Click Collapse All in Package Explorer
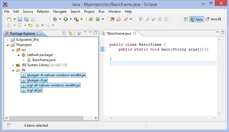The height and width of the screenshot is (132, 229). point(64,33)
